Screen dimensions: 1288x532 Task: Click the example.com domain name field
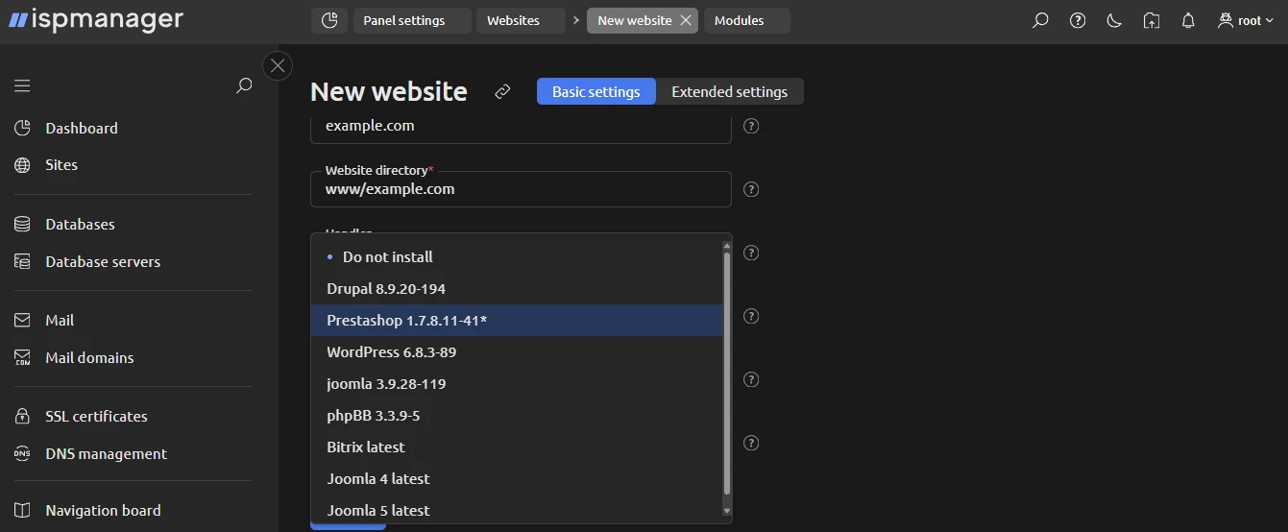click(521, 129)
